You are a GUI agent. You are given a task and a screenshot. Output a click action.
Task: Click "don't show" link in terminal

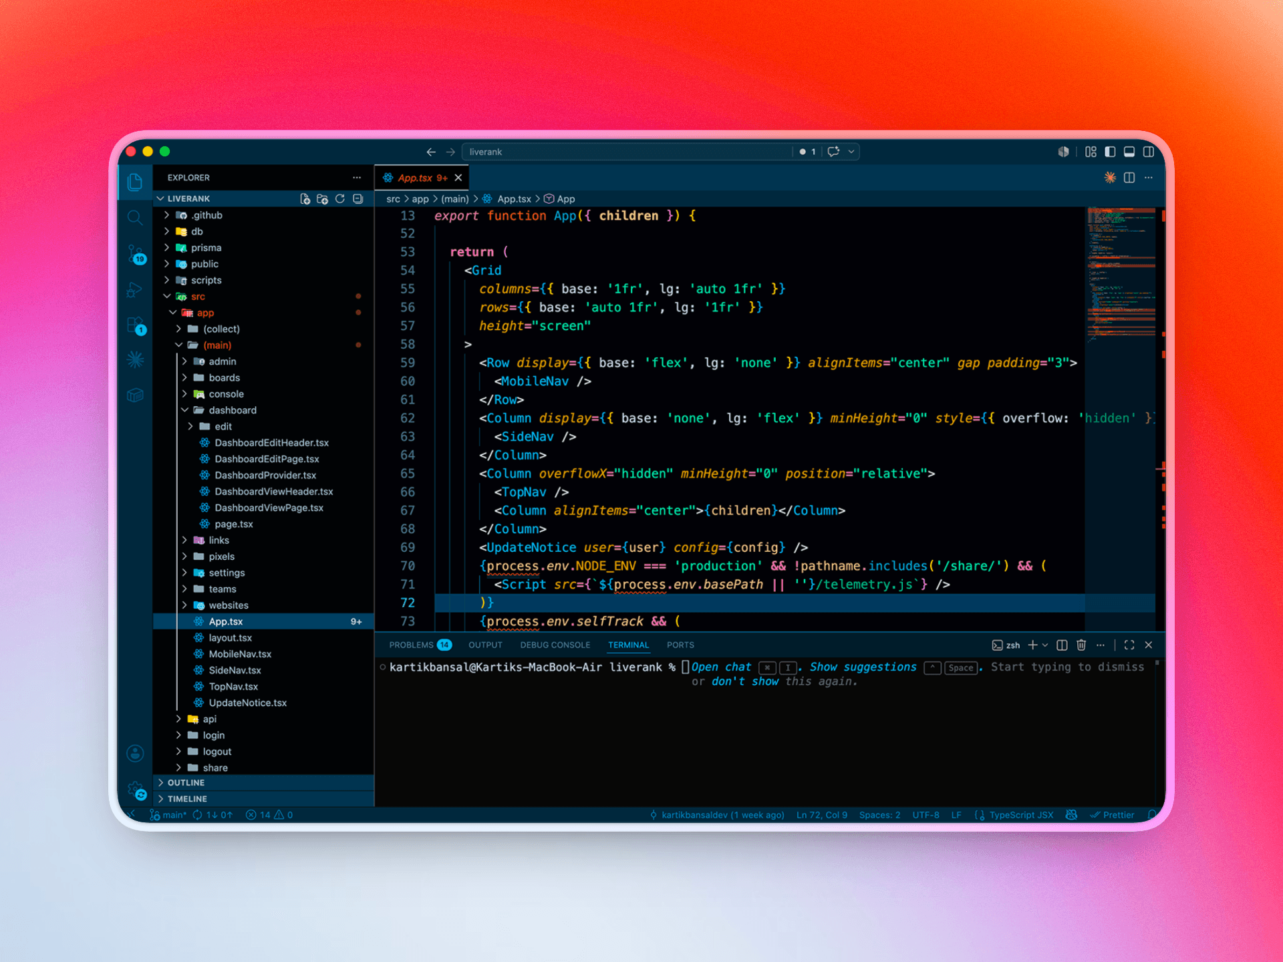745,682
